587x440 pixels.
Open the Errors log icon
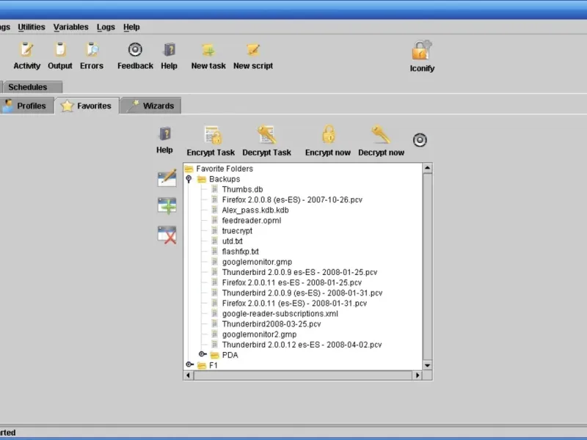(x=92, y=50)
